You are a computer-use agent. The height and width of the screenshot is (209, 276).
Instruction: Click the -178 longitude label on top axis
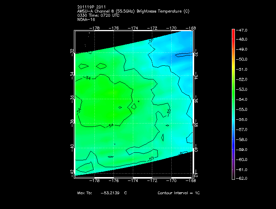pos(94,28)
